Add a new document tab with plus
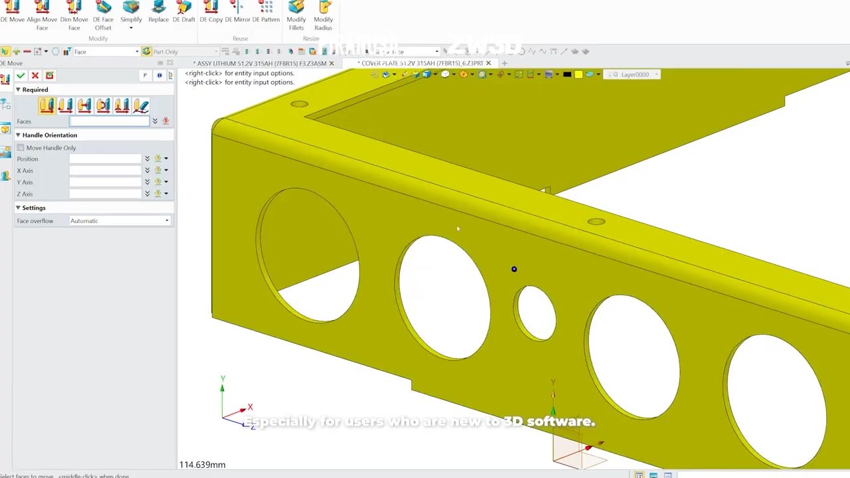Screen dimensions: 850x478 pyautogui.click(x=504, y=64)
